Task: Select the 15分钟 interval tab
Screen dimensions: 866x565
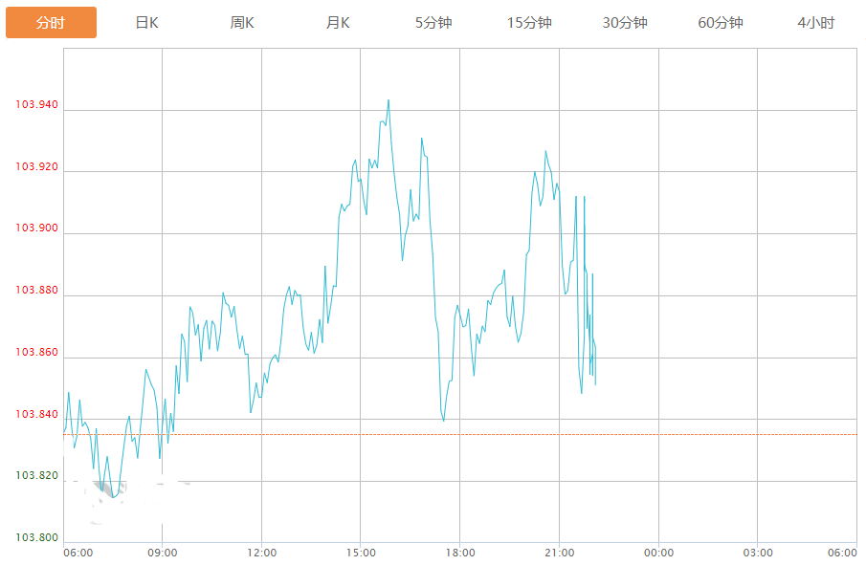Action: tap(529, 23)
